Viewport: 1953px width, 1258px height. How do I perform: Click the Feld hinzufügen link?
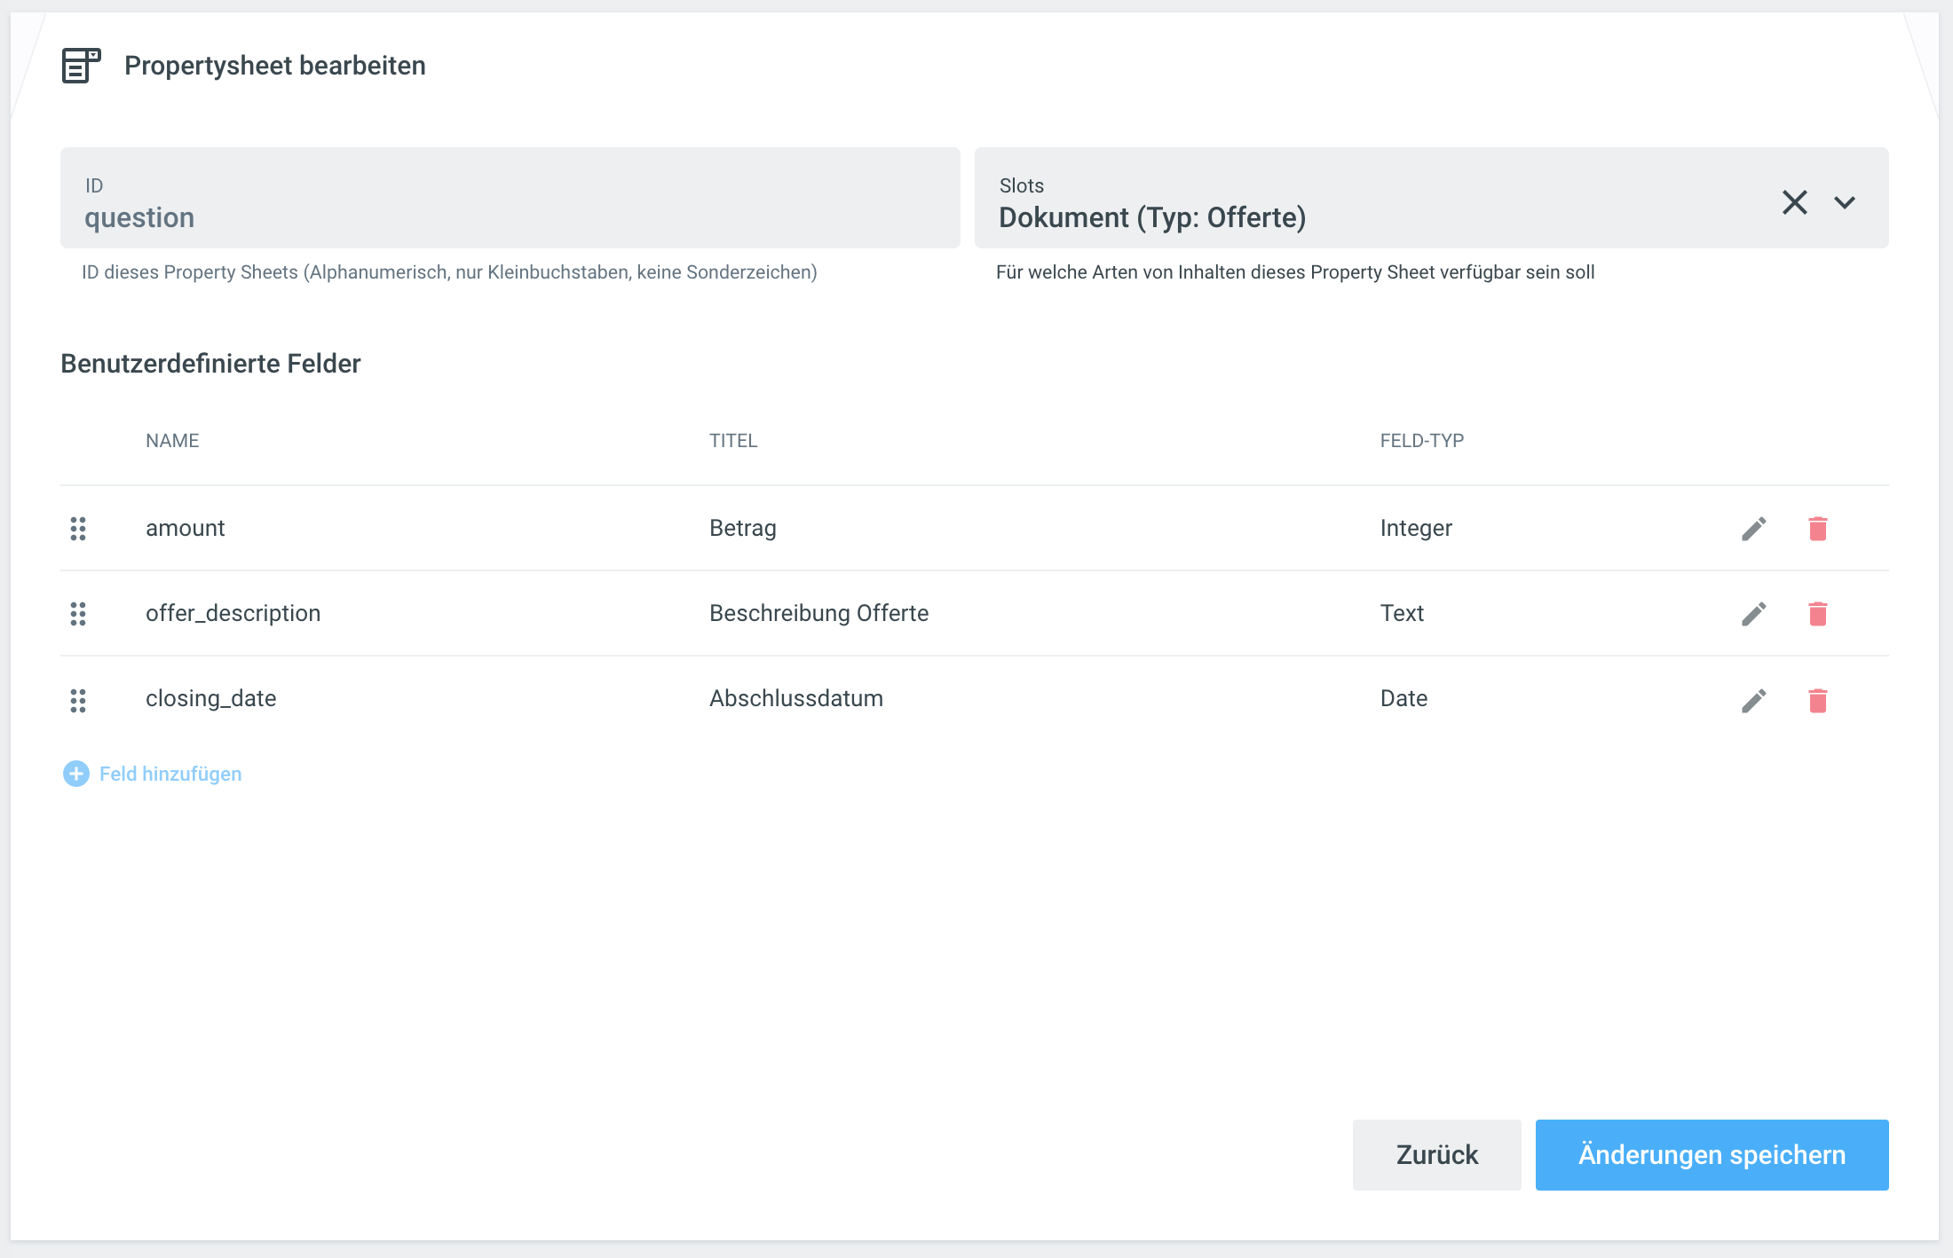(x=170, y=774)
